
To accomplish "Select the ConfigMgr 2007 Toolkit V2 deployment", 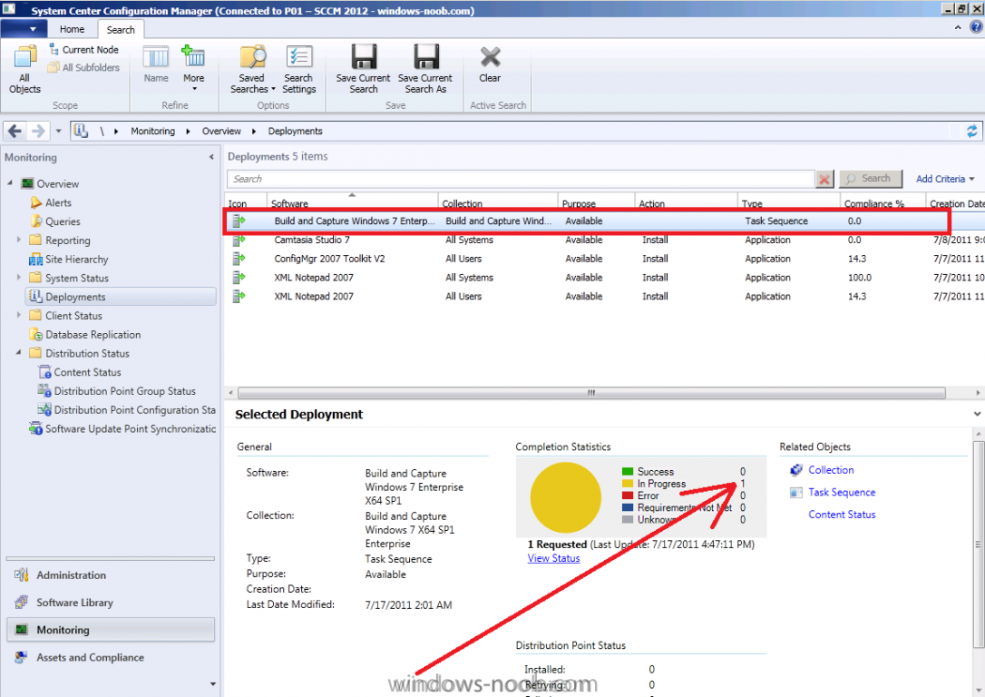I will pyautogui.click(x=604, y=259).
